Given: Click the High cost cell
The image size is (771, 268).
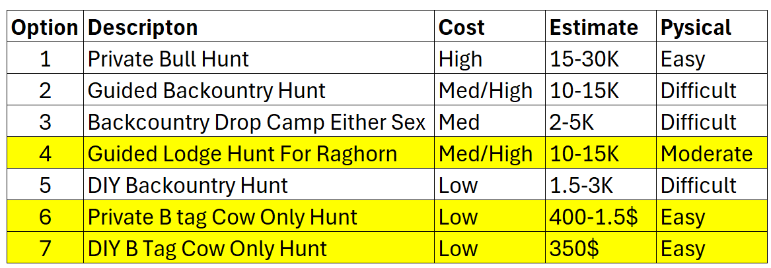Looking at the screenshot, I should pos(460,59).
